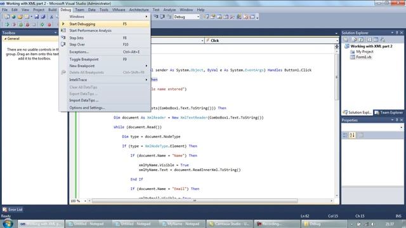This screenshot has width=406, height=228.
Task: Click the Windows Start orb
Action: (x=8, y=224)
